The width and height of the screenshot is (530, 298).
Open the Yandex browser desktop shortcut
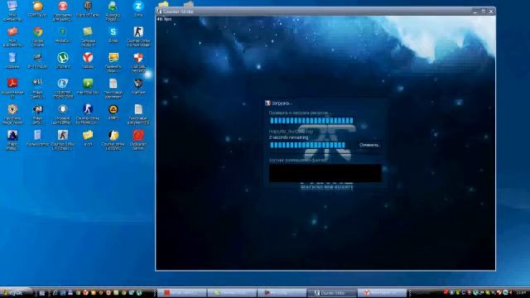(x=88, y=60)
